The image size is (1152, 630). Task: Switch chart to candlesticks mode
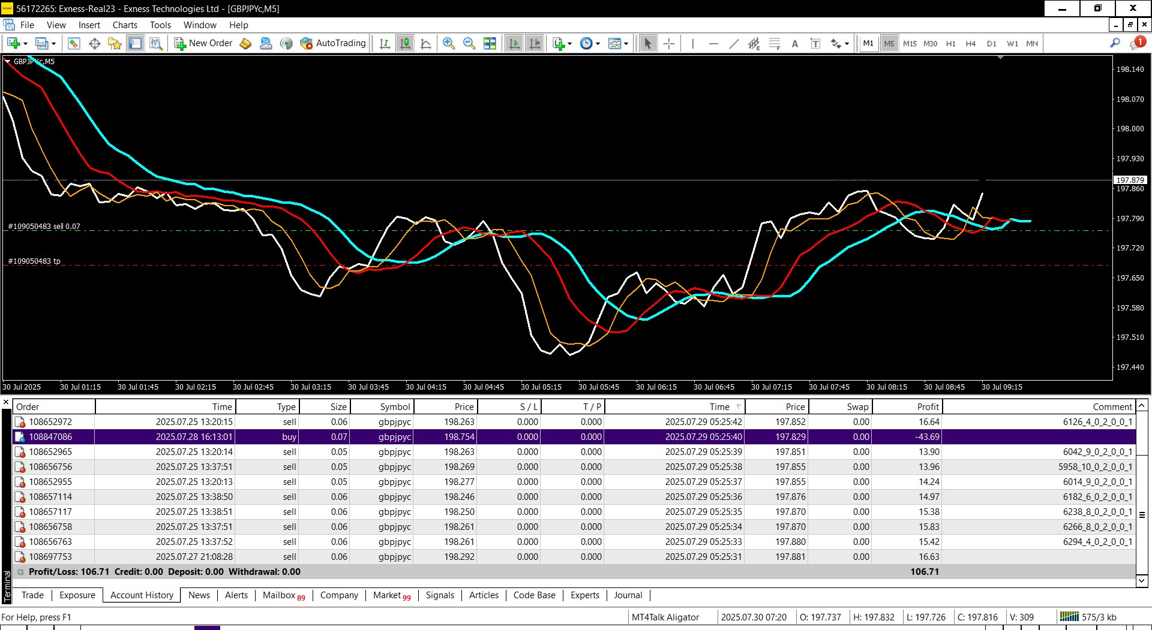[x=406, y=43]
